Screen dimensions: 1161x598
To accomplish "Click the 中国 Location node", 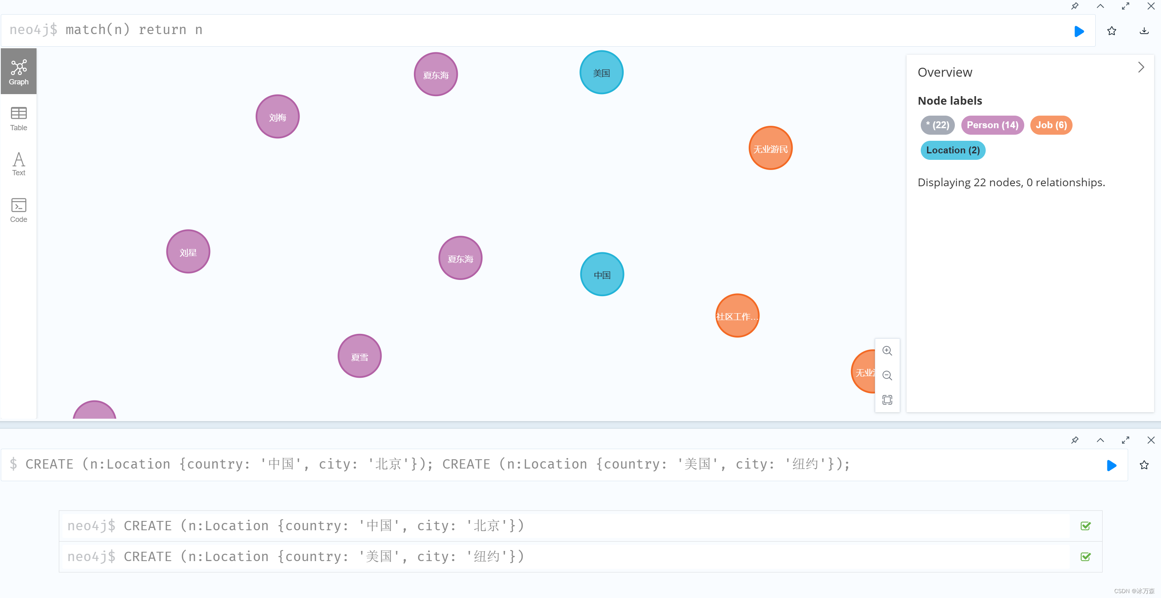I will [602, 274].
